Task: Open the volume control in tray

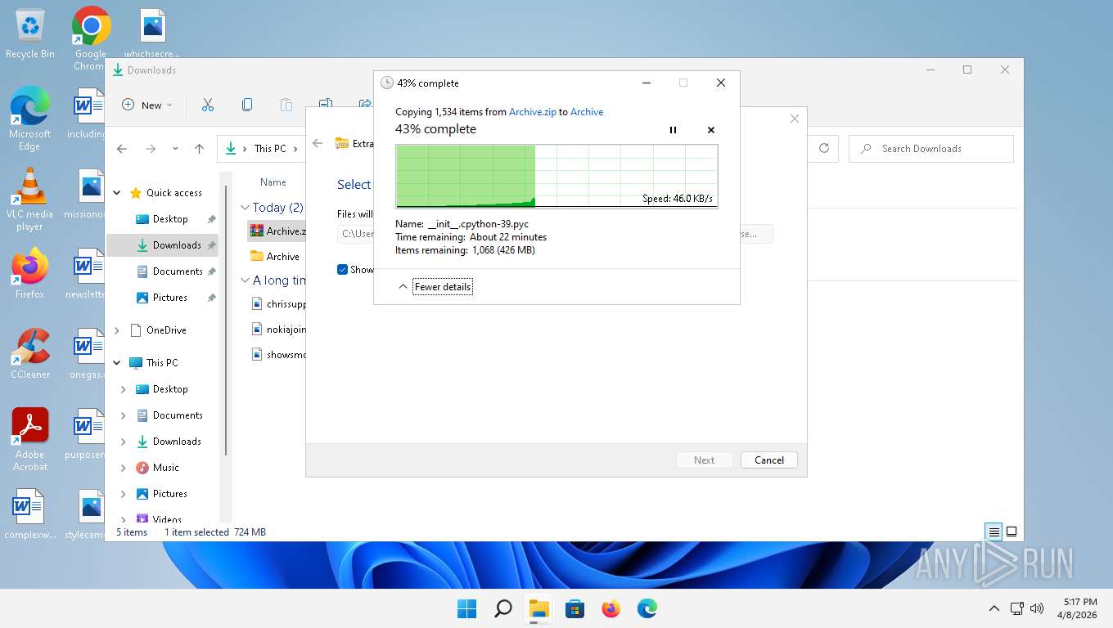Action: click(1037, 608)
